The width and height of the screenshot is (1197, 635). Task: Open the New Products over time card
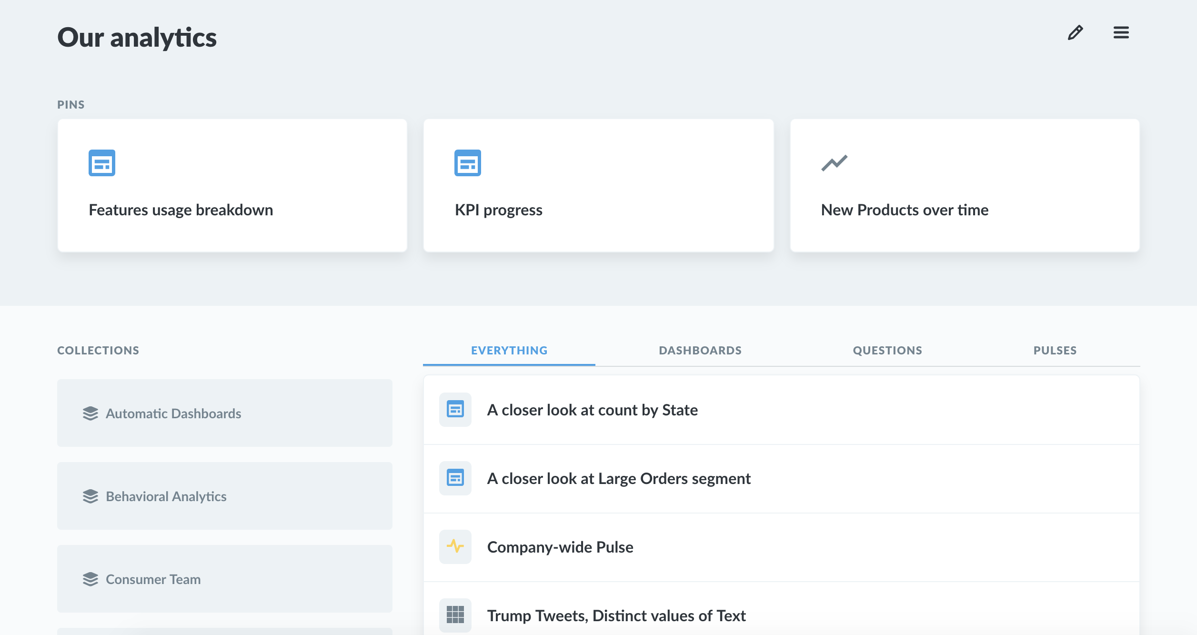click(904, 210)
